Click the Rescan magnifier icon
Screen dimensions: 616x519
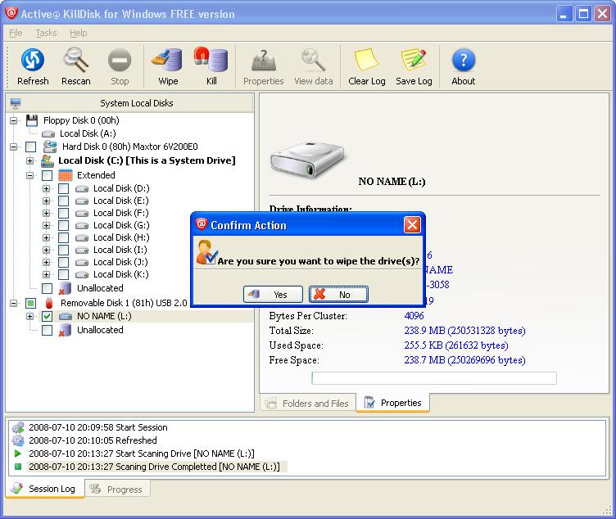coord(76,60)
